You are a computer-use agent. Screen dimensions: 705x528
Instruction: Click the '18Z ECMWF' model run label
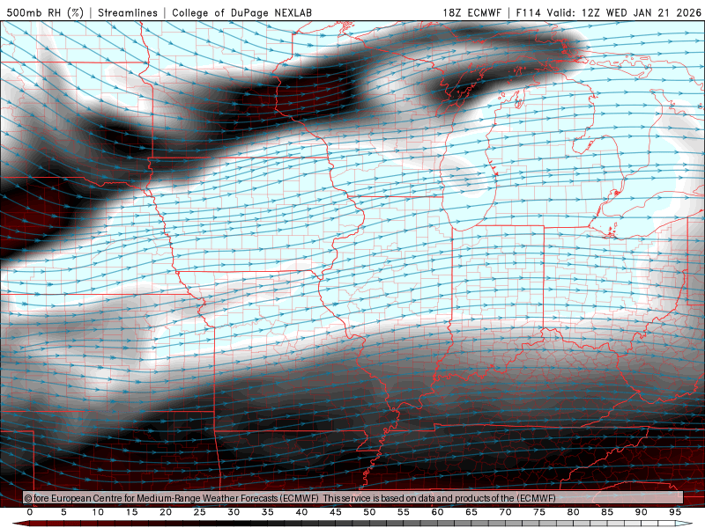pos(471,12)
